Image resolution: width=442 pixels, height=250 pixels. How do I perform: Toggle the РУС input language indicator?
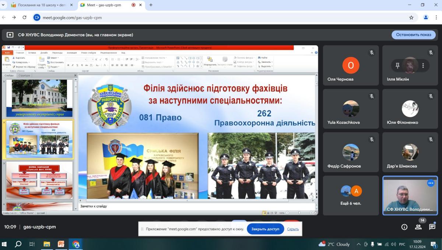[402, 244]
